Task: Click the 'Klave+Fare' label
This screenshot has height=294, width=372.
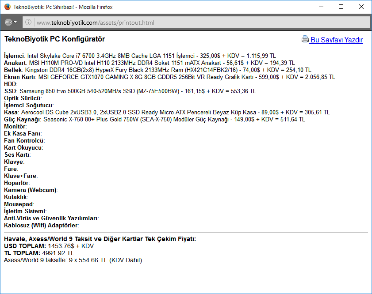Action: point(21,176)
